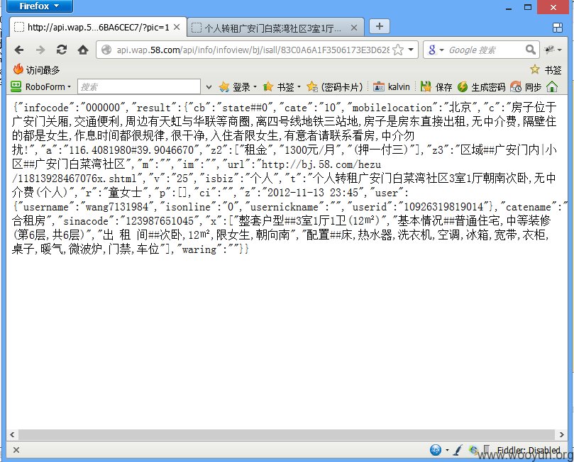Go forward with the forward arrow
The width and height of the screenshot is (574, 462).
(40, 50)
